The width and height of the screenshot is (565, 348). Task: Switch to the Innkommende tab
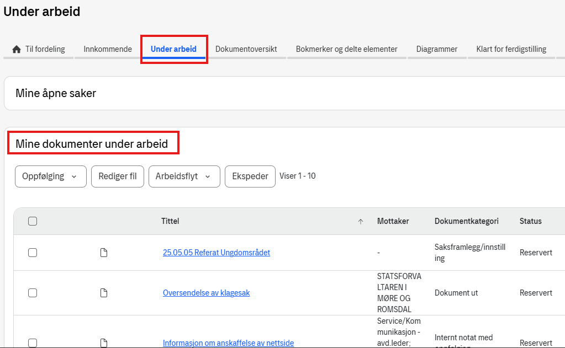[108, 49]
